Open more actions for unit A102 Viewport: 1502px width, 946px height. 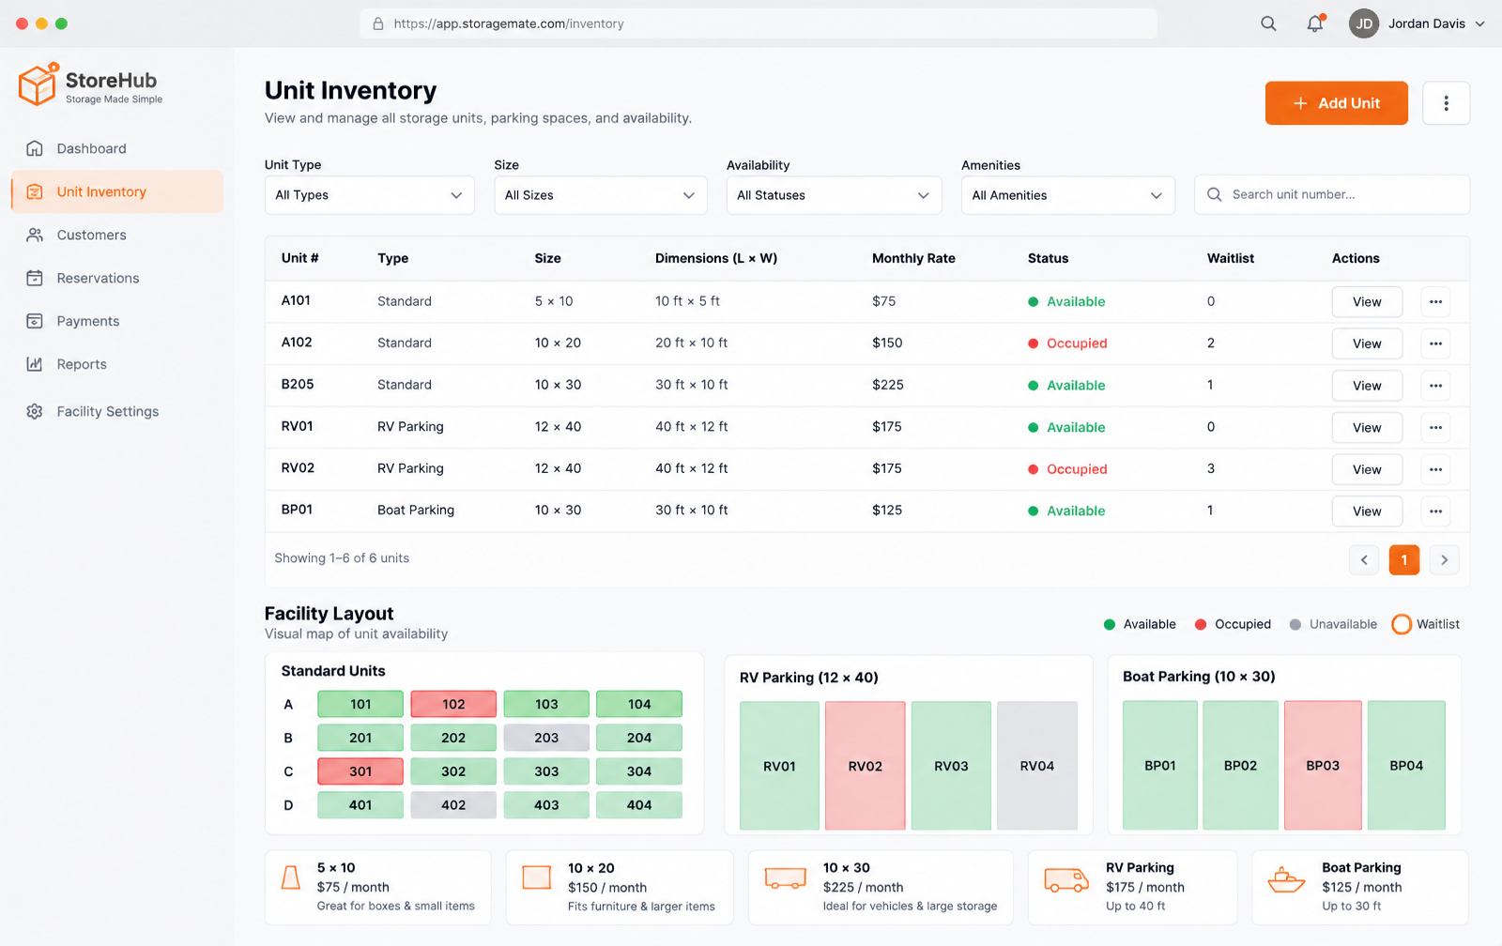click(1435, 343)
